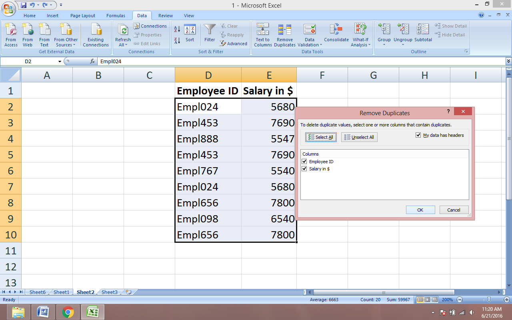Screen dimensions: 512x320
Task: Open Existing Connections
Action: [x=96, y=35]
